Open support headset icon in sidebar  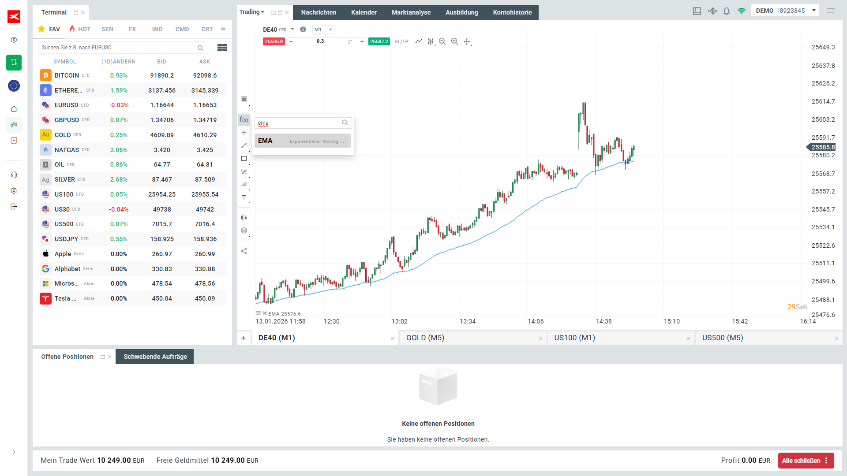pyautogui.click(x=14, y=175)
